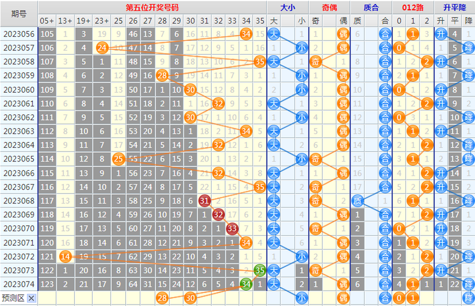Click orange ball 35 in row 2023058
475x306 pixels.
tap(259, 62)
